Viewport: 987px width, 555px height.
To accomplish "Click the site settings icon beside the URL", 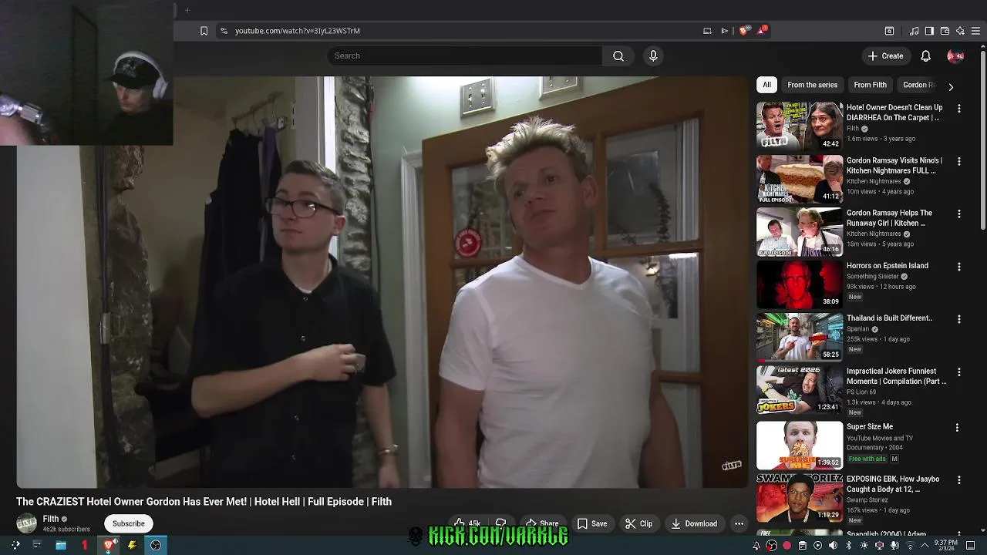I will 224,31.
